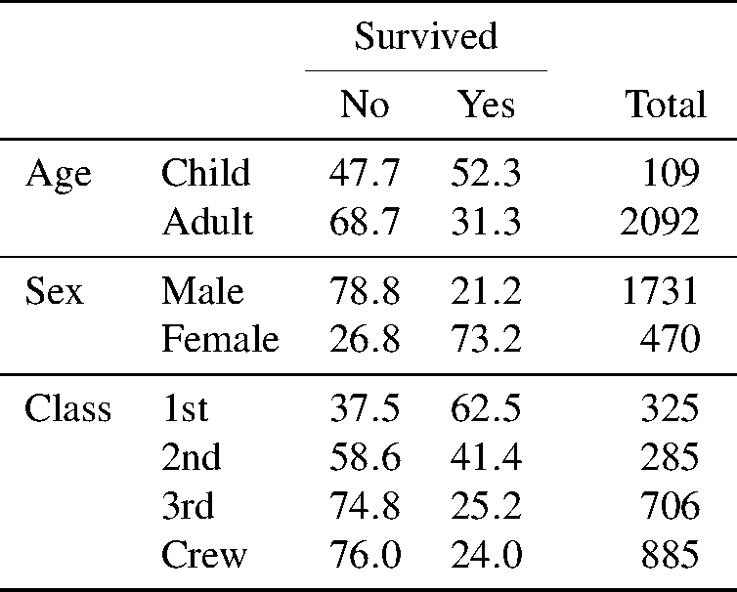Click the Male row label
This screenshot has width=737, height=592.
pyautogui.click(x=203, y=291)
